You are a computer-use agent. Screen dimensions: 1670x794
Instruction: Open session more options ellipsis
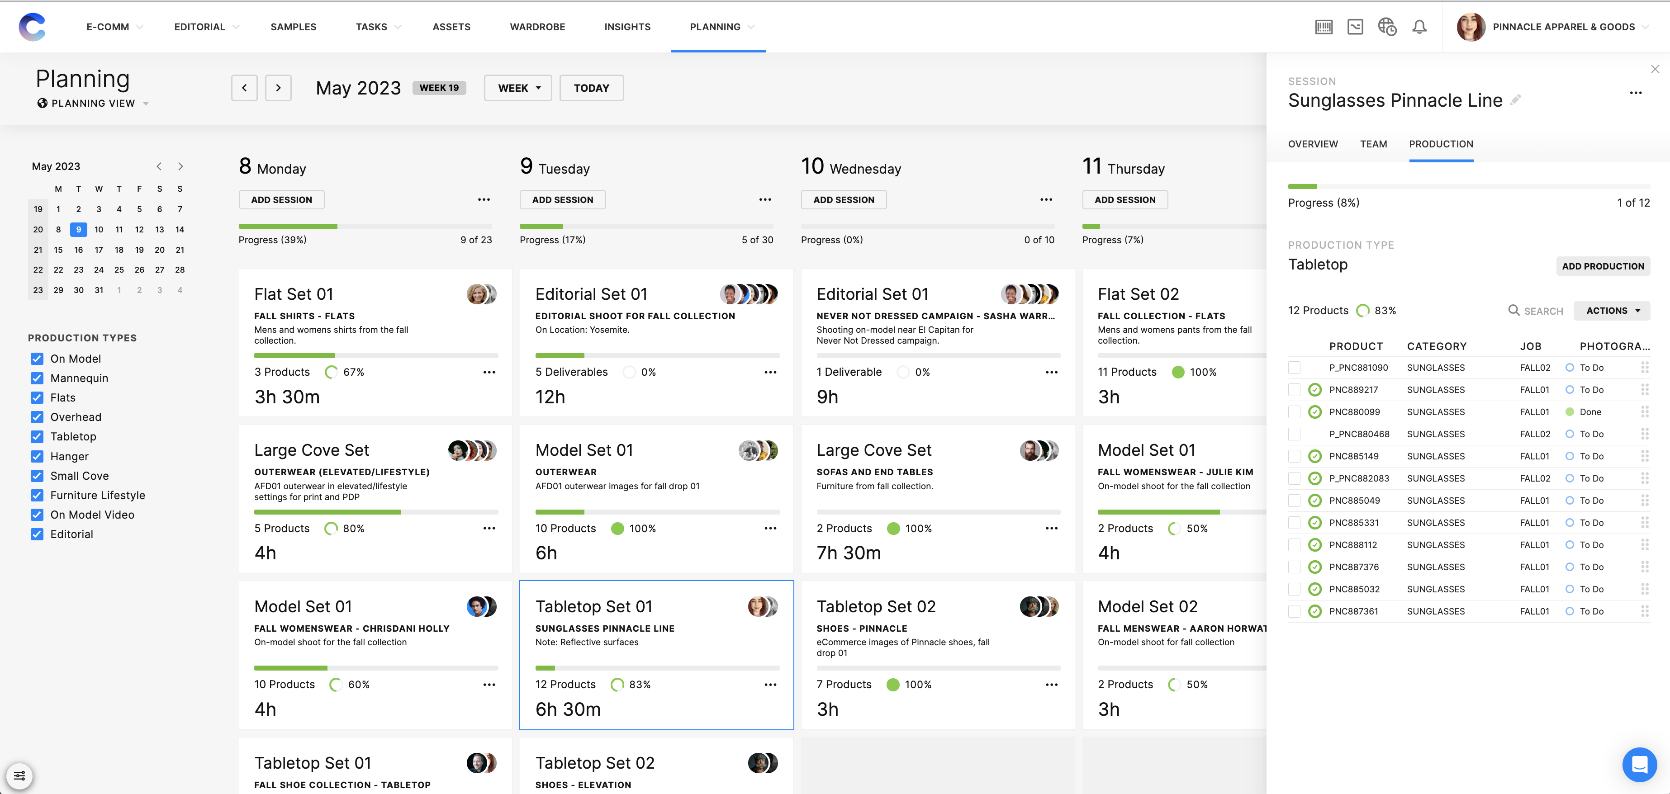click(x=1636, y=93)
